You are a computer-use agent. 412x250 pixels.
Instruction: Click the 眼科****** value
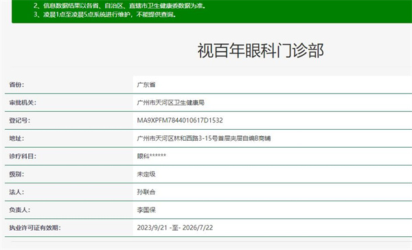click(x=152, y=156)
